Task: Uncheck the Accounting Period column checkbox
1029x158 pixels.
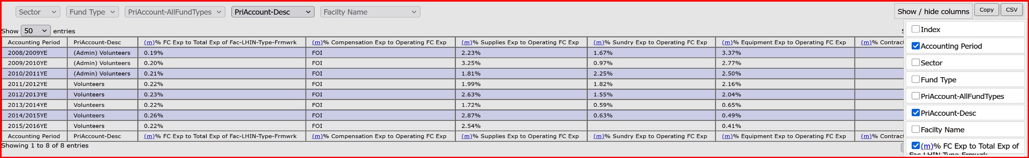Action: (915, 45)
